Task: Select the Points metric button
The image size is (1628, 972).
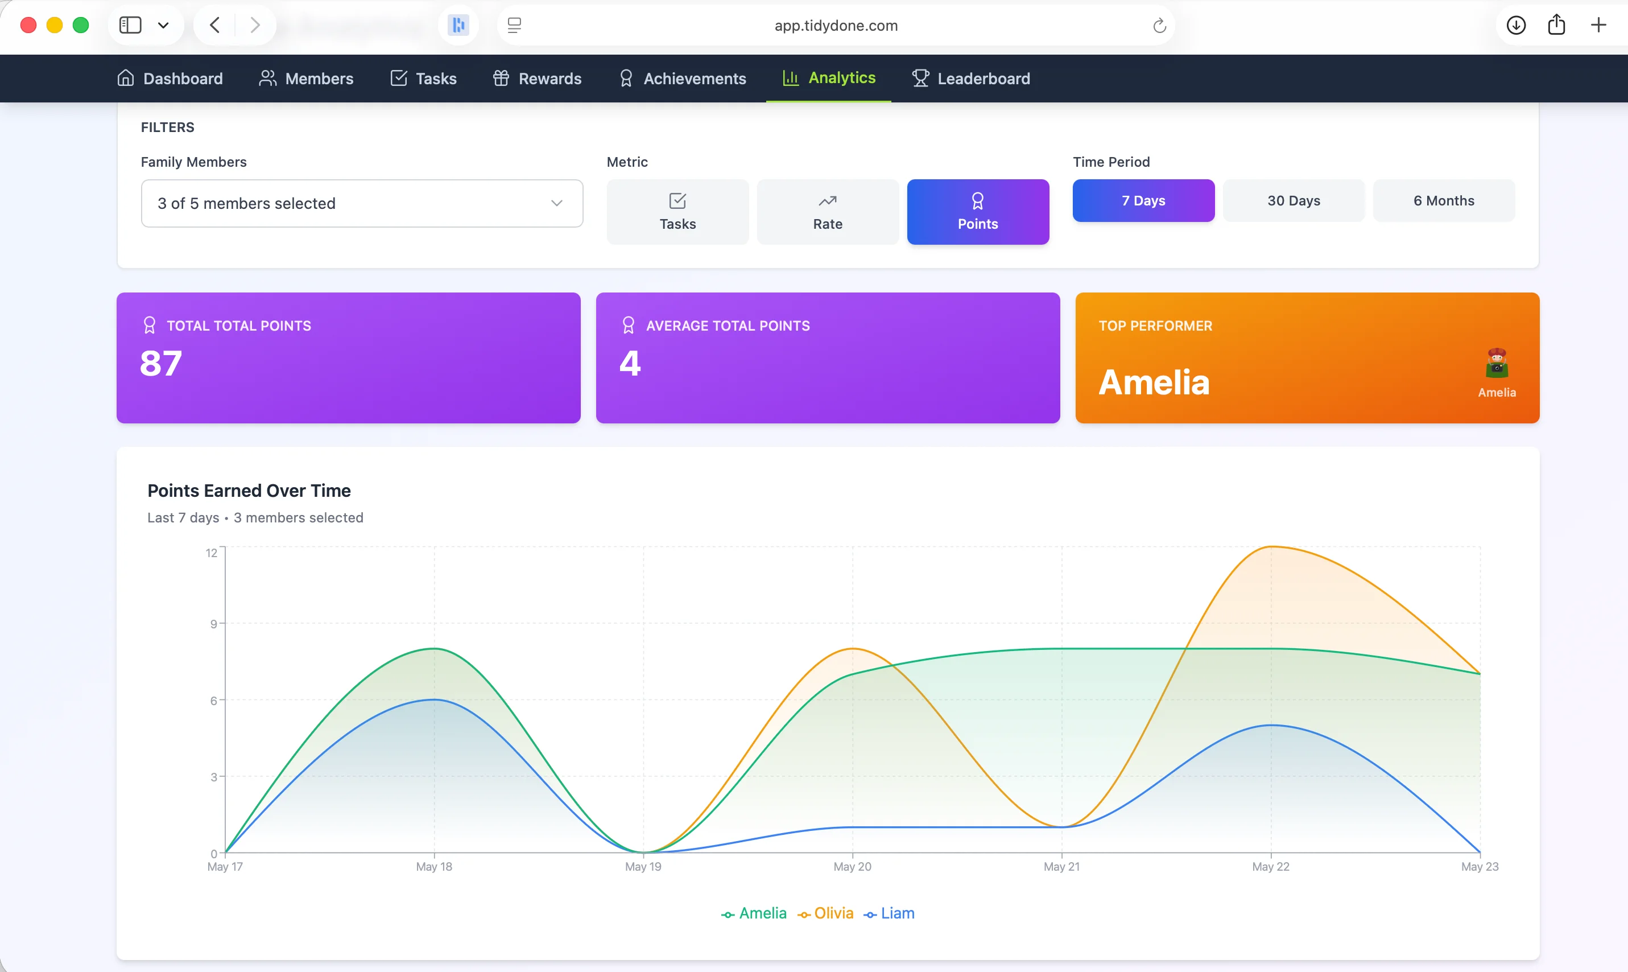Action: (x=978, y=212)
